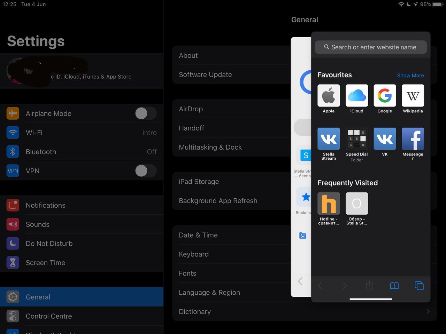Focus the Search or enter website field
Screen dimensions: 446x334
click(371, 47)
